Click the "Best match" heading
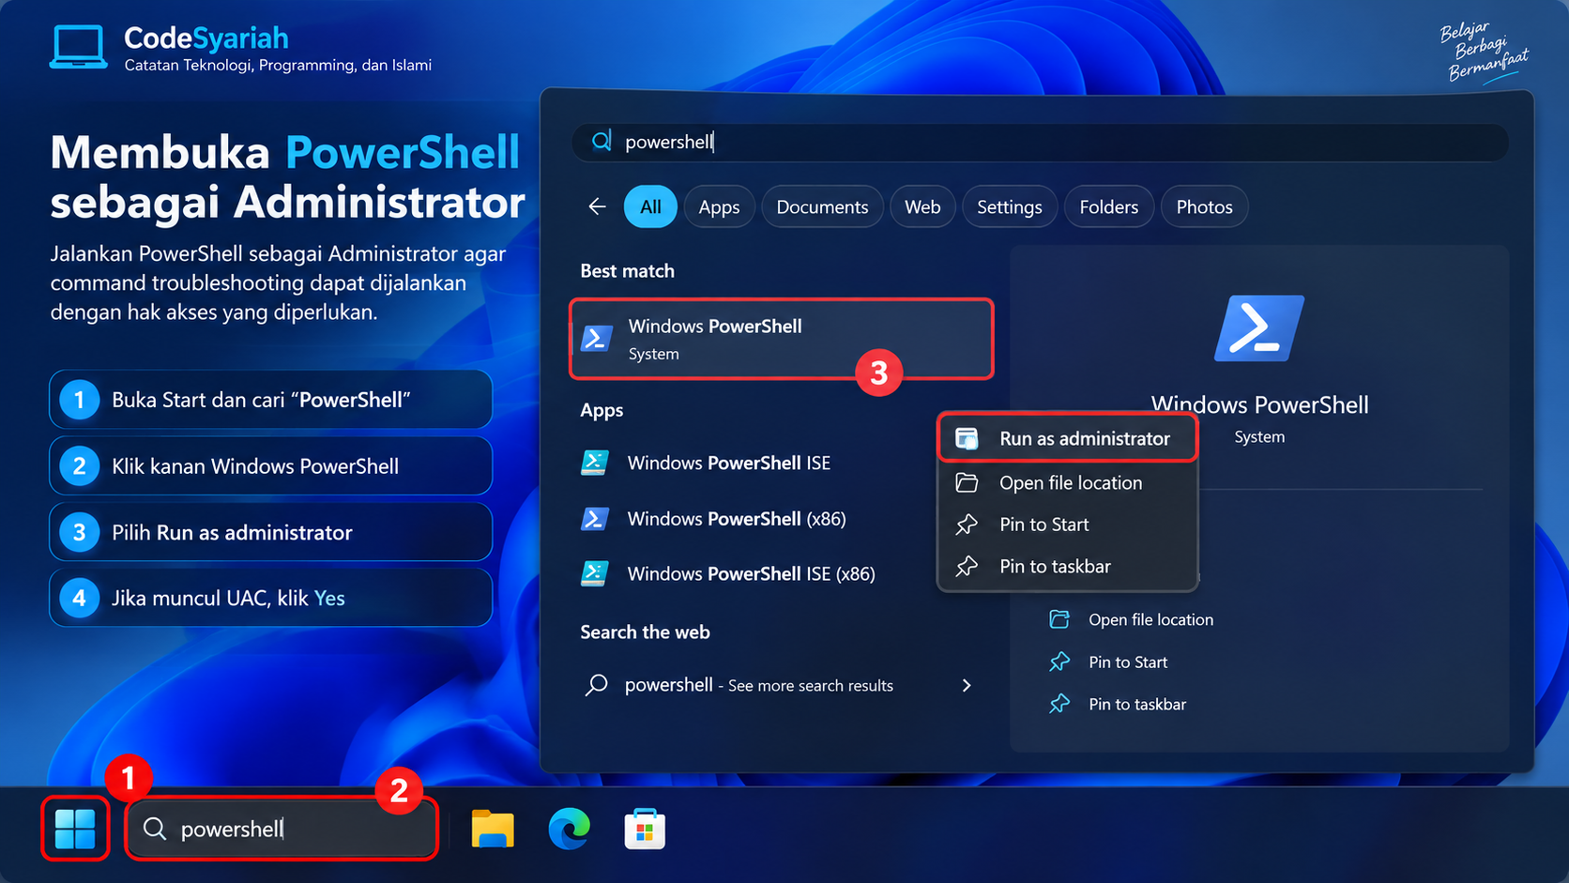The width and height of the screenshot is (1569, 883). [x=627, y=270]
